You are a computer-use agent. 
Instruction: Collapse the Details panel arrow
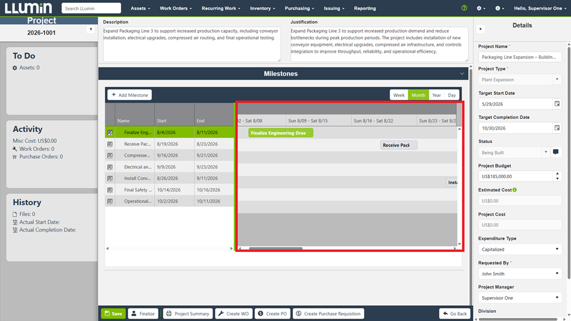coord(481,29)
